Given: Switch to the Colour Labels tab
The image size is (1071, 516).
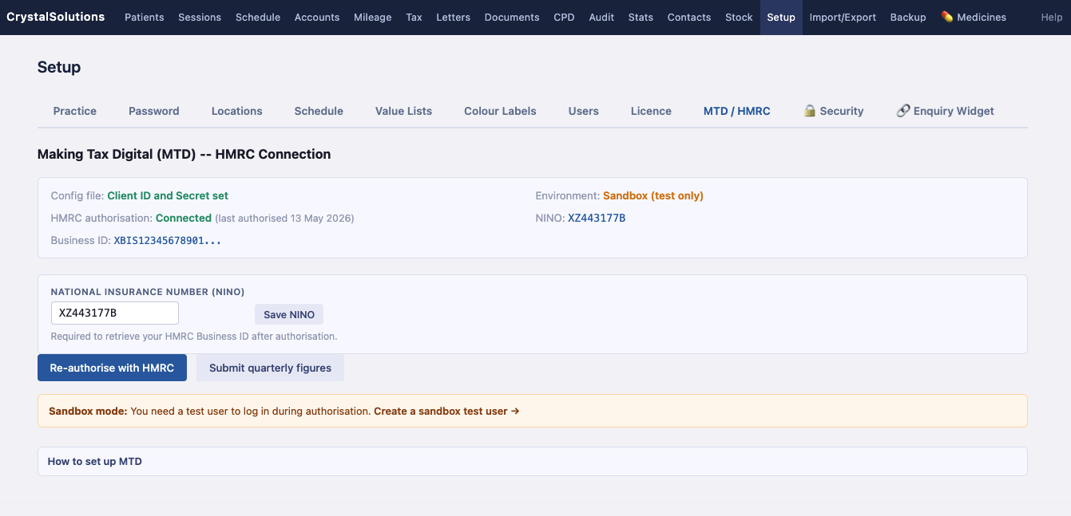Looking at the screenshot, I should click(x=501, y=111).
